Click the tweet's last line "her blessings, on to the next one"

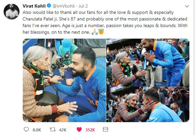[x=56, y=32]
